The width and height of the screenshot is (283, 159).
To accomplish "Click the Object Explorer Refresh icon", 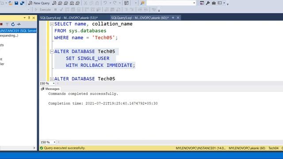I will (x=13, y=24).
